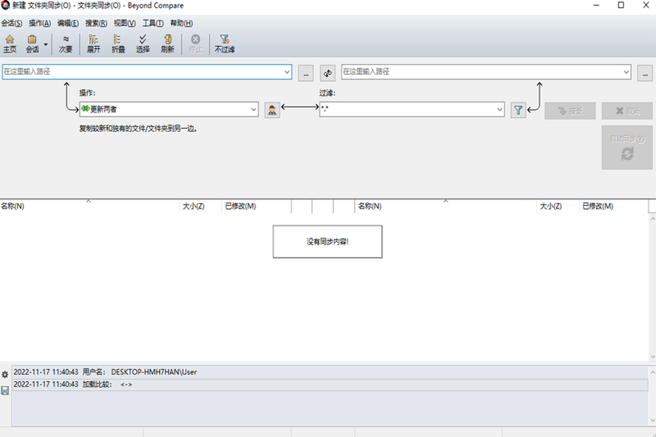Image resolution: width=656 pixels, height=437 pixels.
Task: Expand the left folder path dropdown arrow
Action: [x=287, y=72]
